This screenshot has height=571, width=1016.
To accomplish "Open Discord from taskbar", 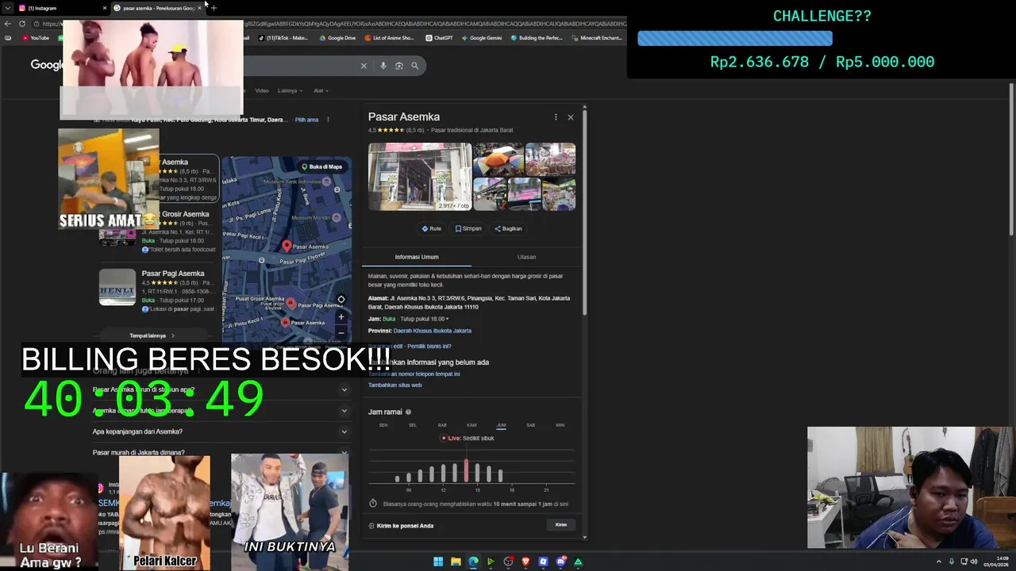I will point(560,561).
